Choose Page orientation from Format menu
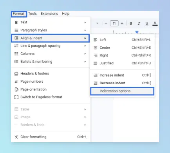 click(x=51, y=89)
